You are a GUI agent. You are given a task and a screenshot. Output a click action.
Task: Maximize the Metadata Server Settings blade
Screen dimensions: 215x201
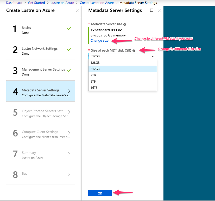[152, 10]
